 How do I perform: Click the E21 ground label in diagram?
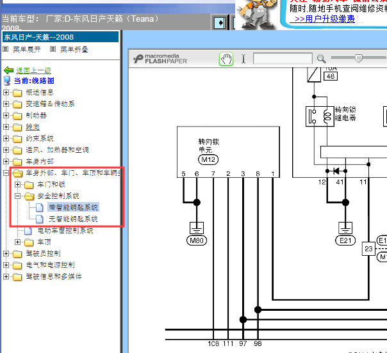[x=345, y=240]
